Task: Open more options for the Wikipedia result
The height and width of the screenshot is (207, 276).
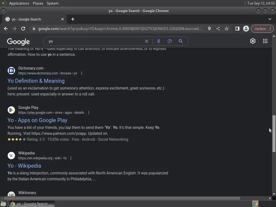Action: (71, 158)
